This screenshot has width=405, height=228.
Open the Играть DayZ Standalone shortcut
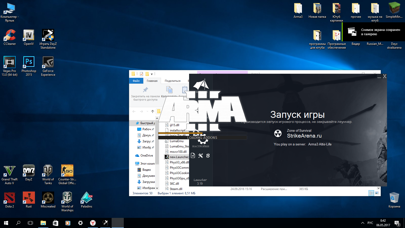48,39
